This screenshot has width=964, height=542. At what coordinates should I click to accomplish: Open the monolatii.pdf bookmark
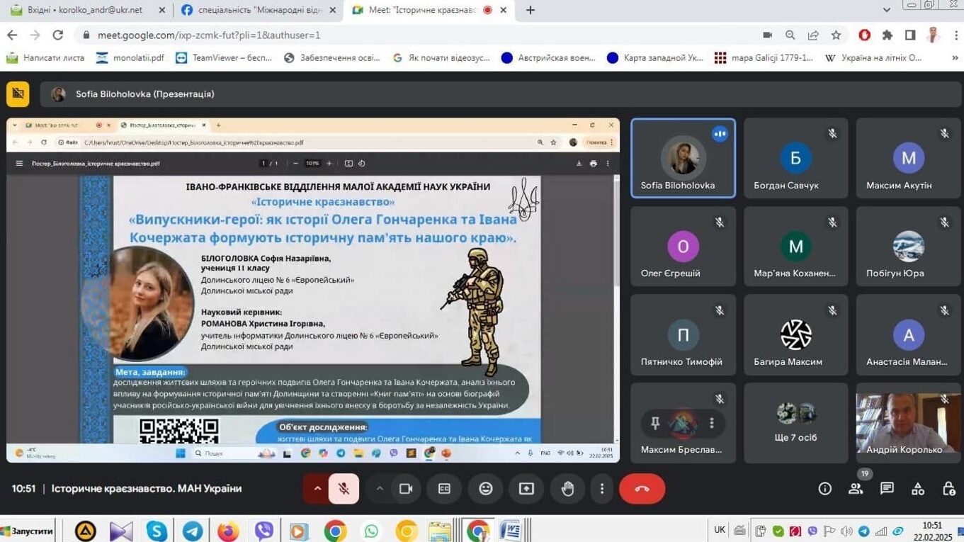pos(130,57)
